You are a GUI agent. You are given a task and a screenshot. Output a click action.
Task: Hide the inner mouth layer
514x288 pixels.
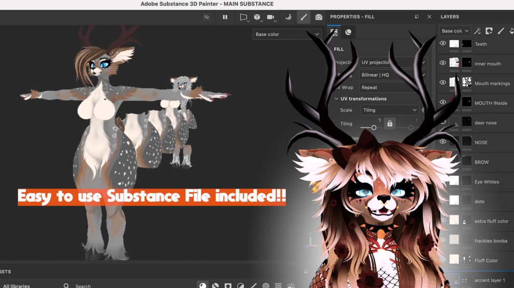[443, 63]
